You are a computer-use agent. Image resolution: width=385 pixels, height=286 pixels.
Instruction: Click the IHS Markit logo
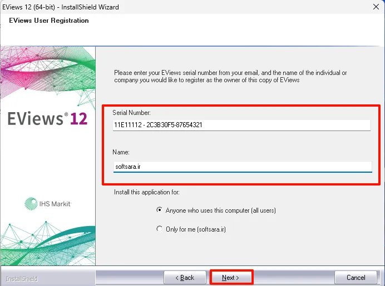click(x=48, y=204)
